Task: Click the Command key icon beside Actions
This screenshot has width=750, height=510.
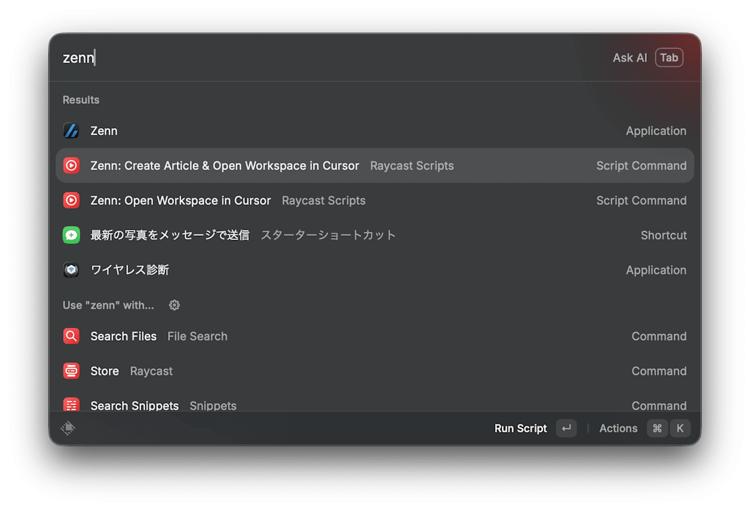Action: tap(657, 428)
